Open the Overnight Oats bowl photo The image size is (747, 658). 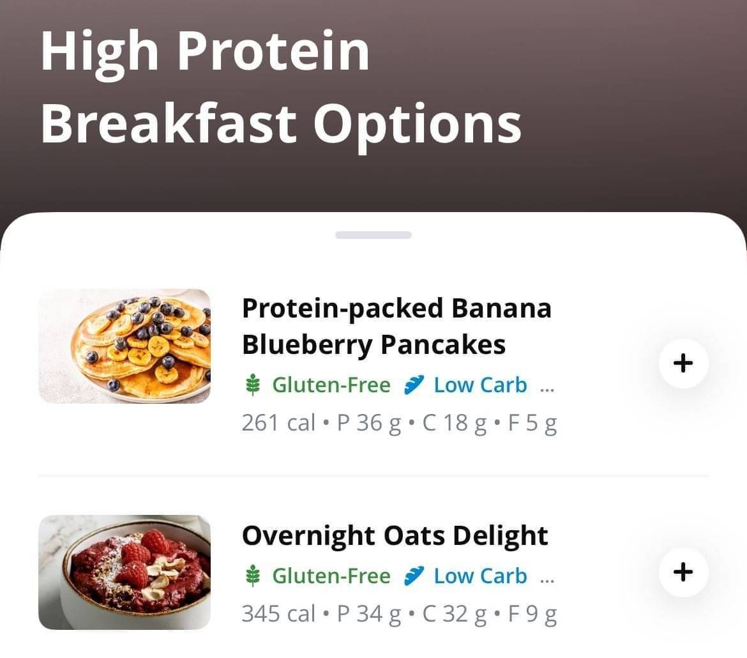[x=124, y=572]
